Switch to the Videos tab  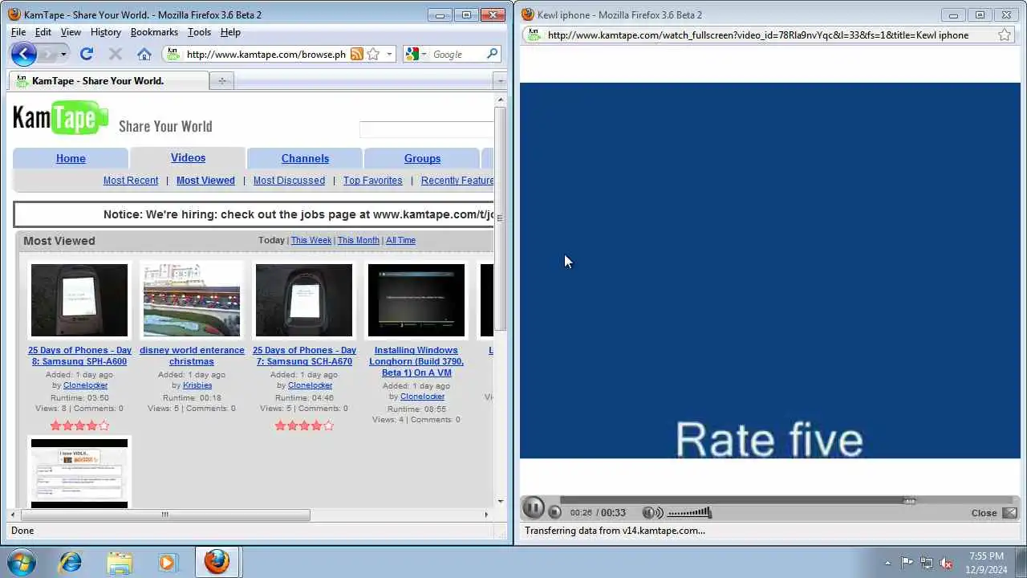tap(188, 157)
